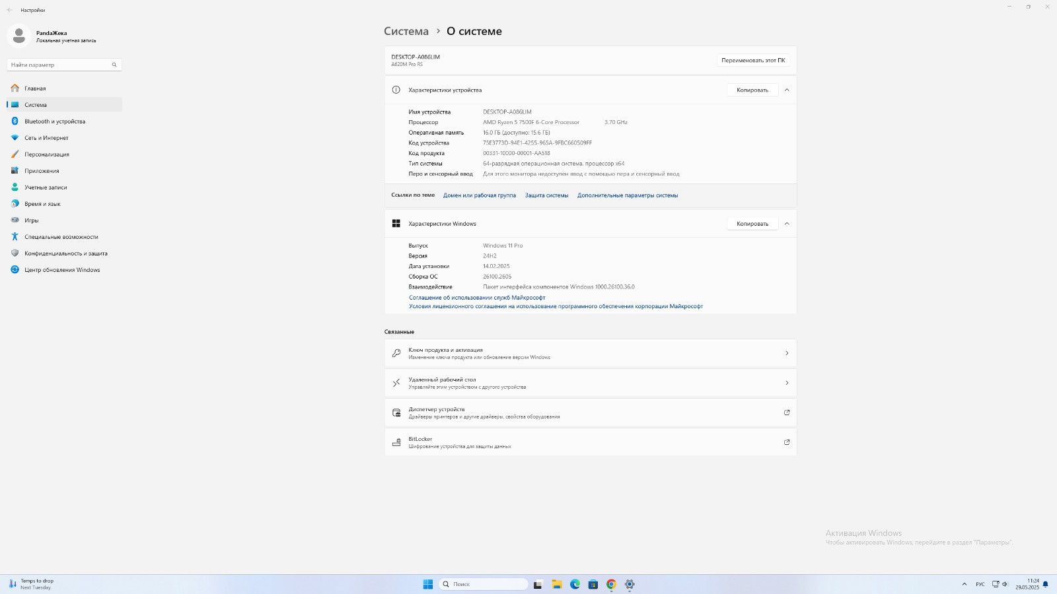The width and height of the screenshot is (1057, 594).
Task: Copy device specifications with Копировать
Action: click(x=752, y=90)
